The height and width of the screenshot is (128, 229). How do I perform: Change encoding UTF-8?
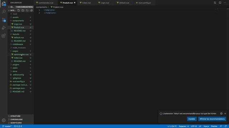pyautogui.click(x=194, y=126)
